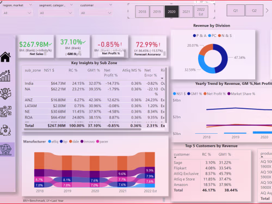Open the Home page icon in sidebar
Image resolution: width=272 pixels, height=204 pixels.
5,57
